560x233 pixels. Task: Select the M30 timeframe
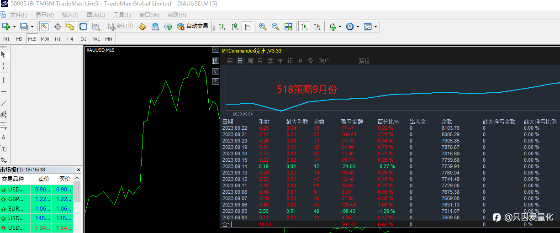point(45,39)
